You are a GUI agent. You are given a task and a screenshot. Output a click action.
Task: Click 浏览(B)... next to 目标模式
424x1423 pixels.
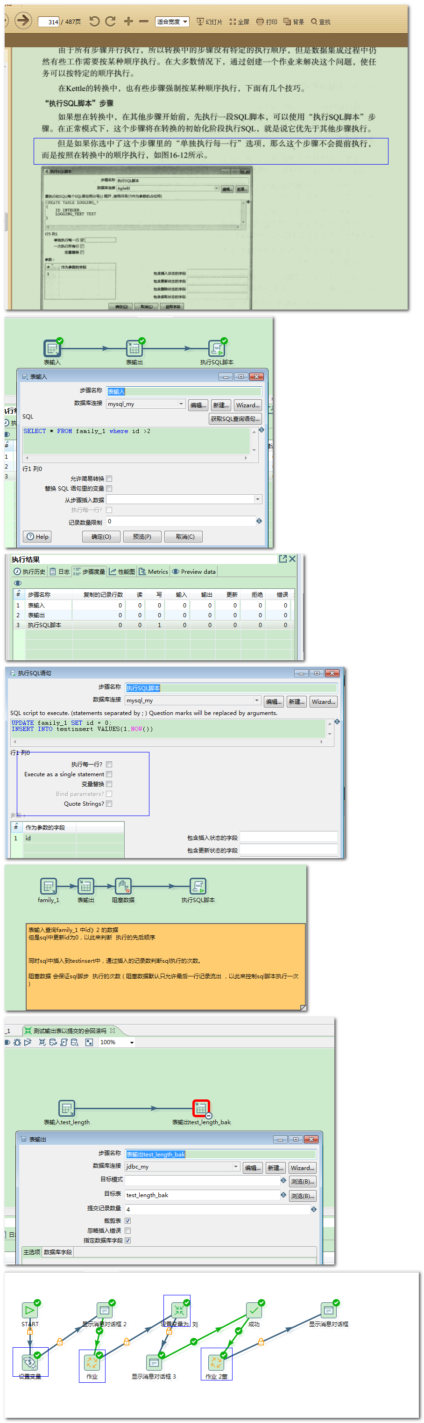[303, 1182]
